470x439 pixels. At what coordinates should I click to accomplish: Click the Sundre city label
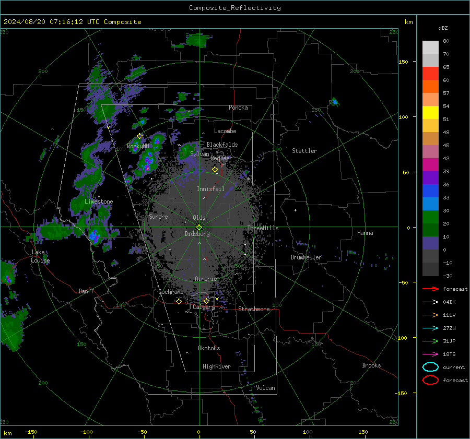158,216
